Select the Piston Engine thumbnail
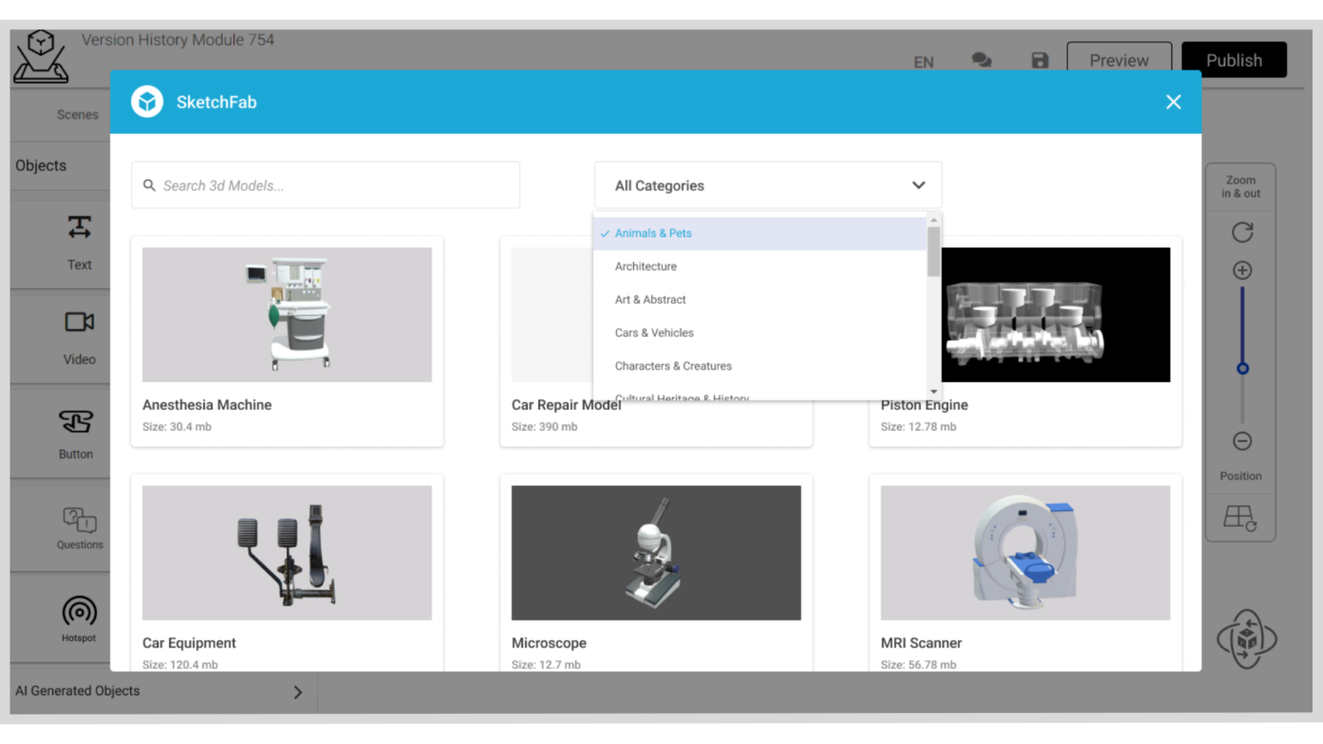The height and width of the screenshot is (744, 1323). [x=1056, y=315]
